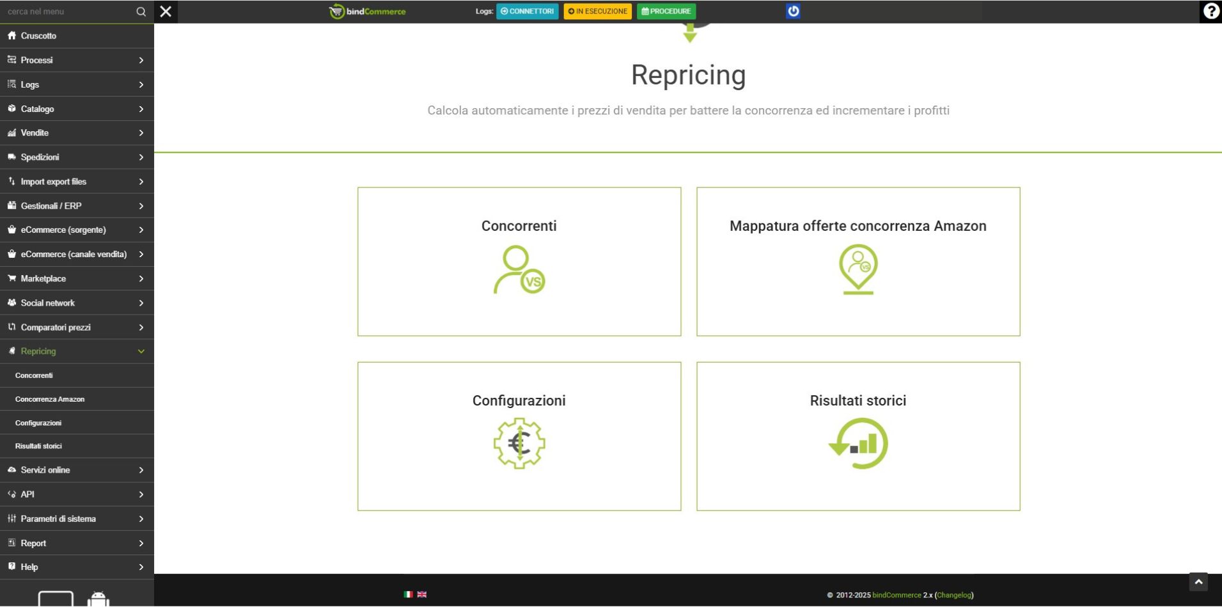Focus the 'cerca nel menu' search field
Image resolution: width=1222 pixels, height=607 pixels.
click(x=67, y=12)
